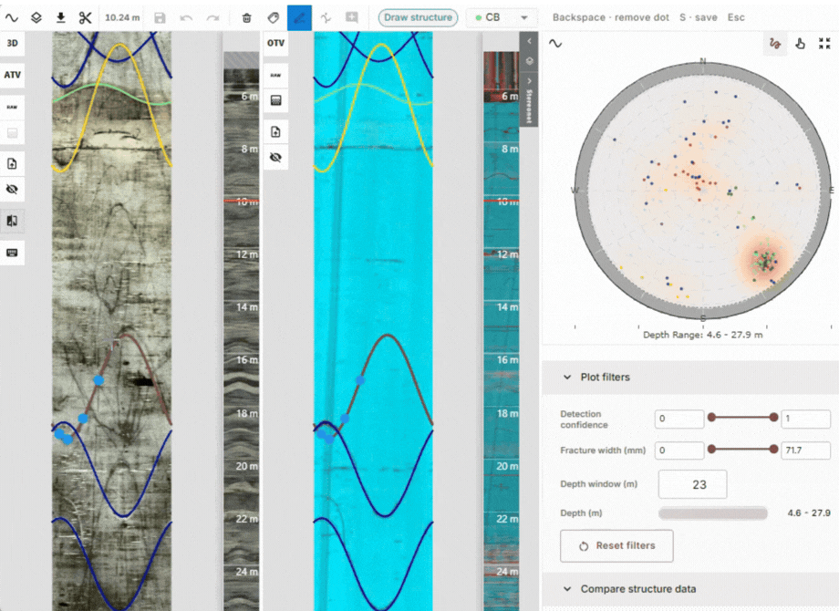Click the Reset filters button
The image size is (839, 611).
click(616, 545)
